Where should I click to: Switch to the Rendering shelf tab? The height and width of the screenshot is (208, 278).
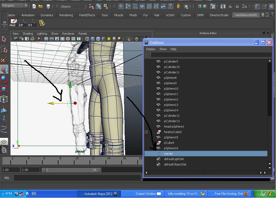tap(66, 15)
